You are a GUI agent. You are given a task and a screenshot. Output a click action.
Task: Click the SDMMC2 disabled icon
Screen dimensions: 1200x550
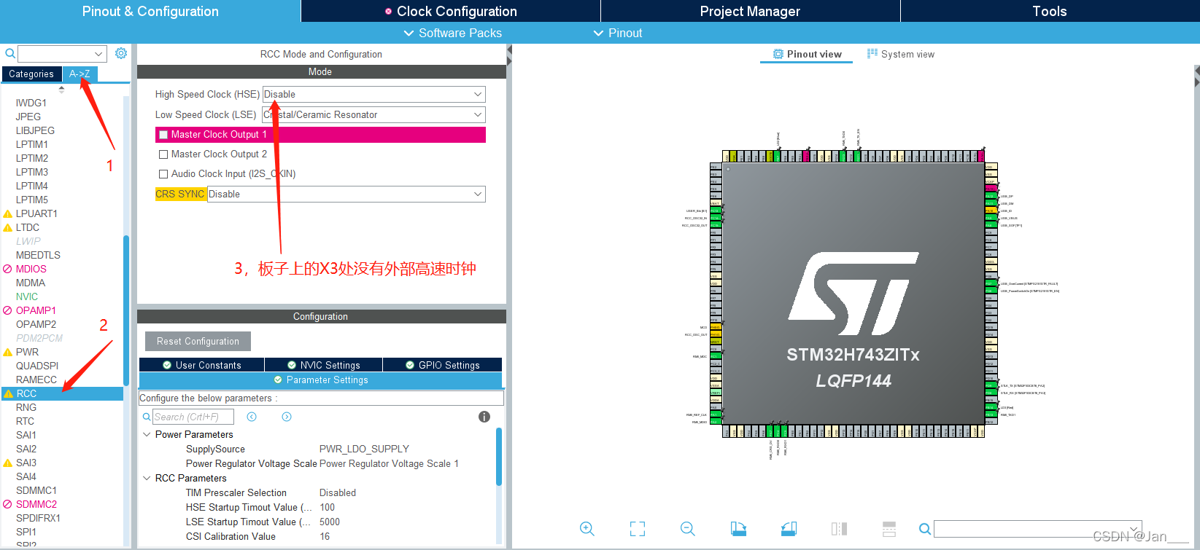tap(7, 504)
